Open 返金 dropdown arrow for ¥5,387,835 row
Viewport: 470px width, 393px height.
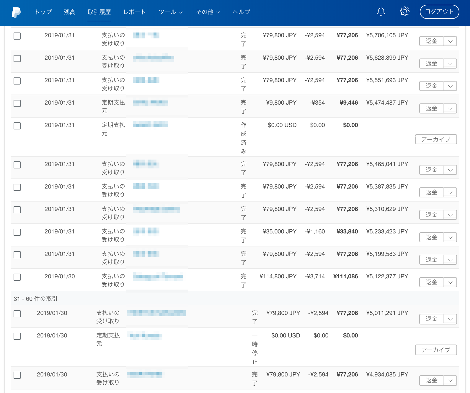(x=450, y=192)
